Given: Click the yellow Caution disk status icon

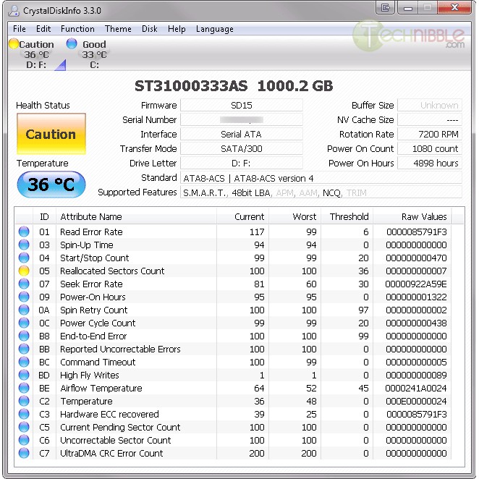Looking at the screenshot, I should point(13,44).
